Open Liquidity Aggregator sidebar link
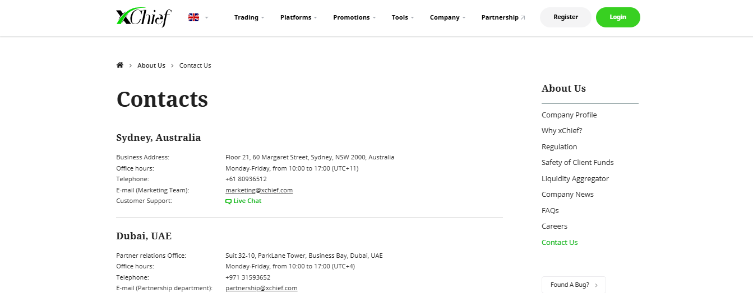753x293 pixels. 575,178
